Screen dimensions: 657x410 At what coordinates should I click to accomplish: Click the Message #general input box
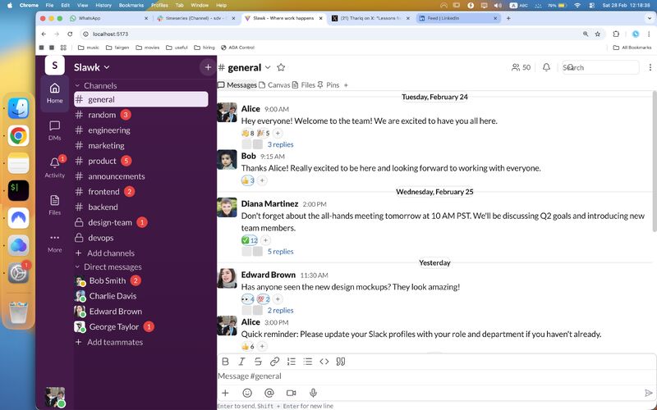pos(436,376)
